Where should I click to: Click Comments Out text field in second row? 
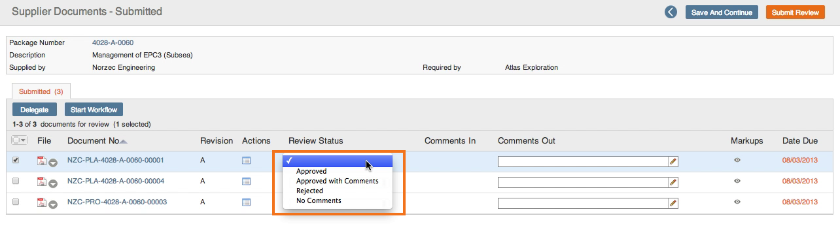coord(583,182)
